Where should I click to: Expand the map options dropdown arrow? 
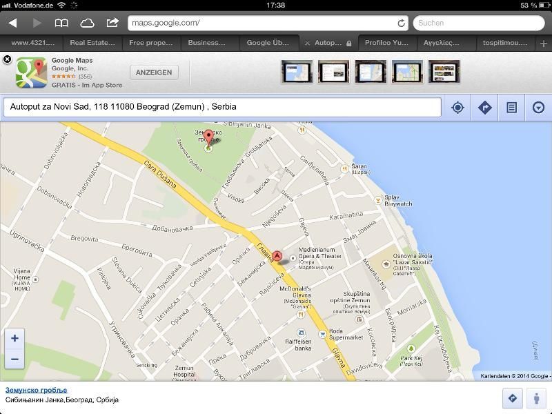538,108
